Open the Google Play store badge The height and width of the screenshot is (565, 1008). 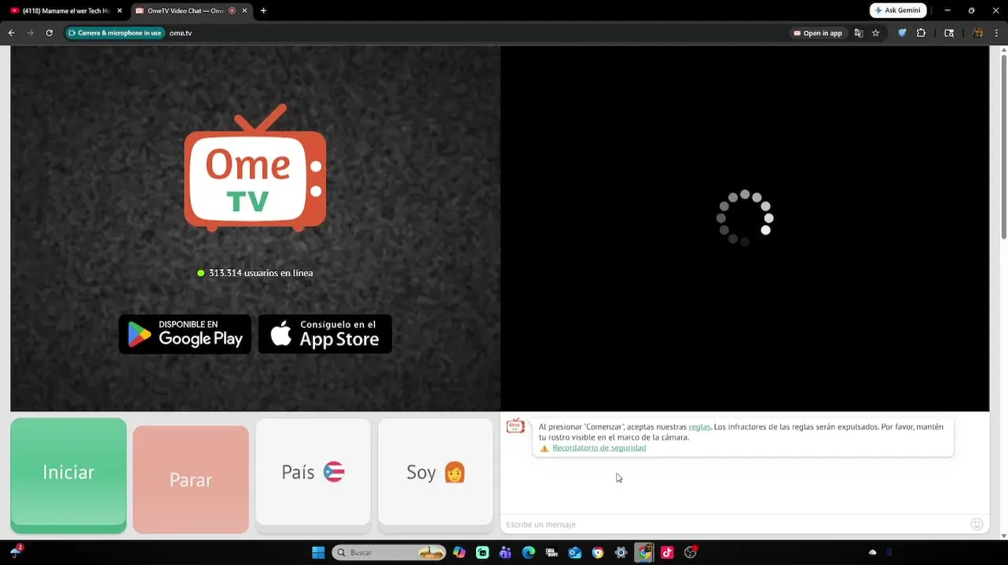pyautogui.click(x=185, y=334)
